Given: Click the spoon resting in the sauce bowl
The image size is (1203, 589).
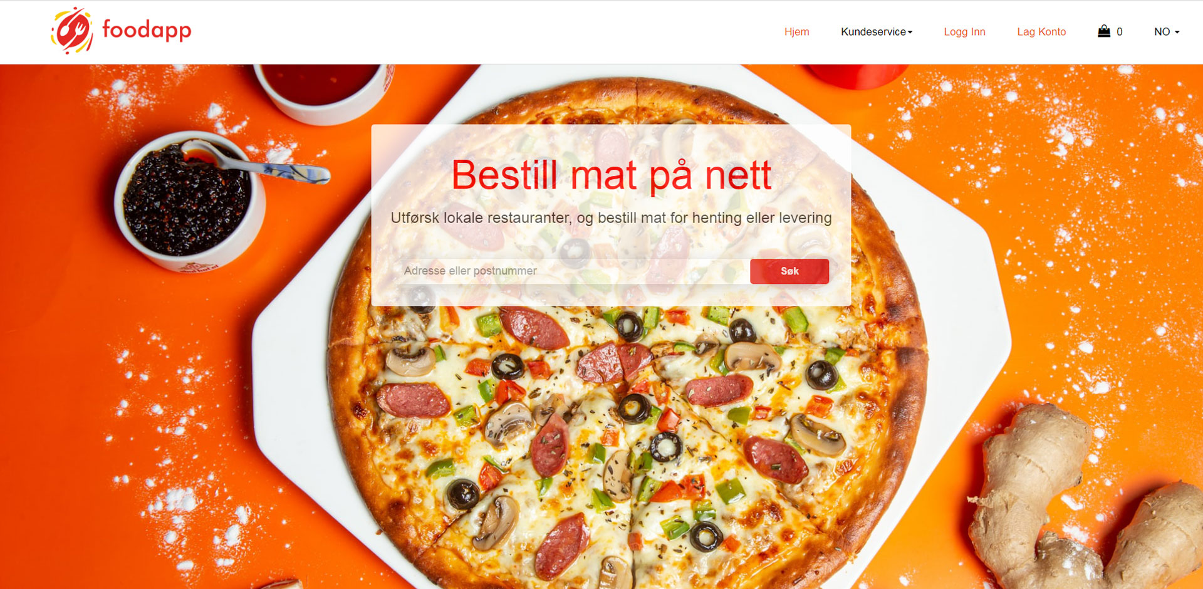Looking at the screenshot, I should pos(257,163).
